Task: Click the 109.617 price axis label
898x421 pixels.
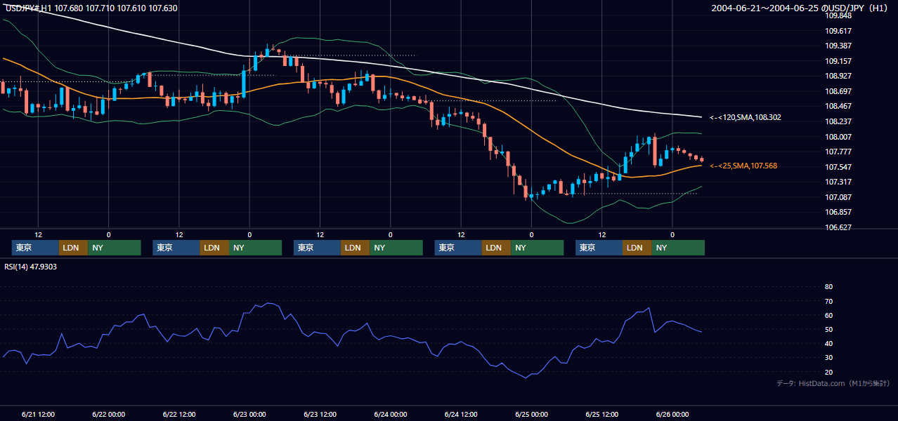Action: [x=838, y=31]
